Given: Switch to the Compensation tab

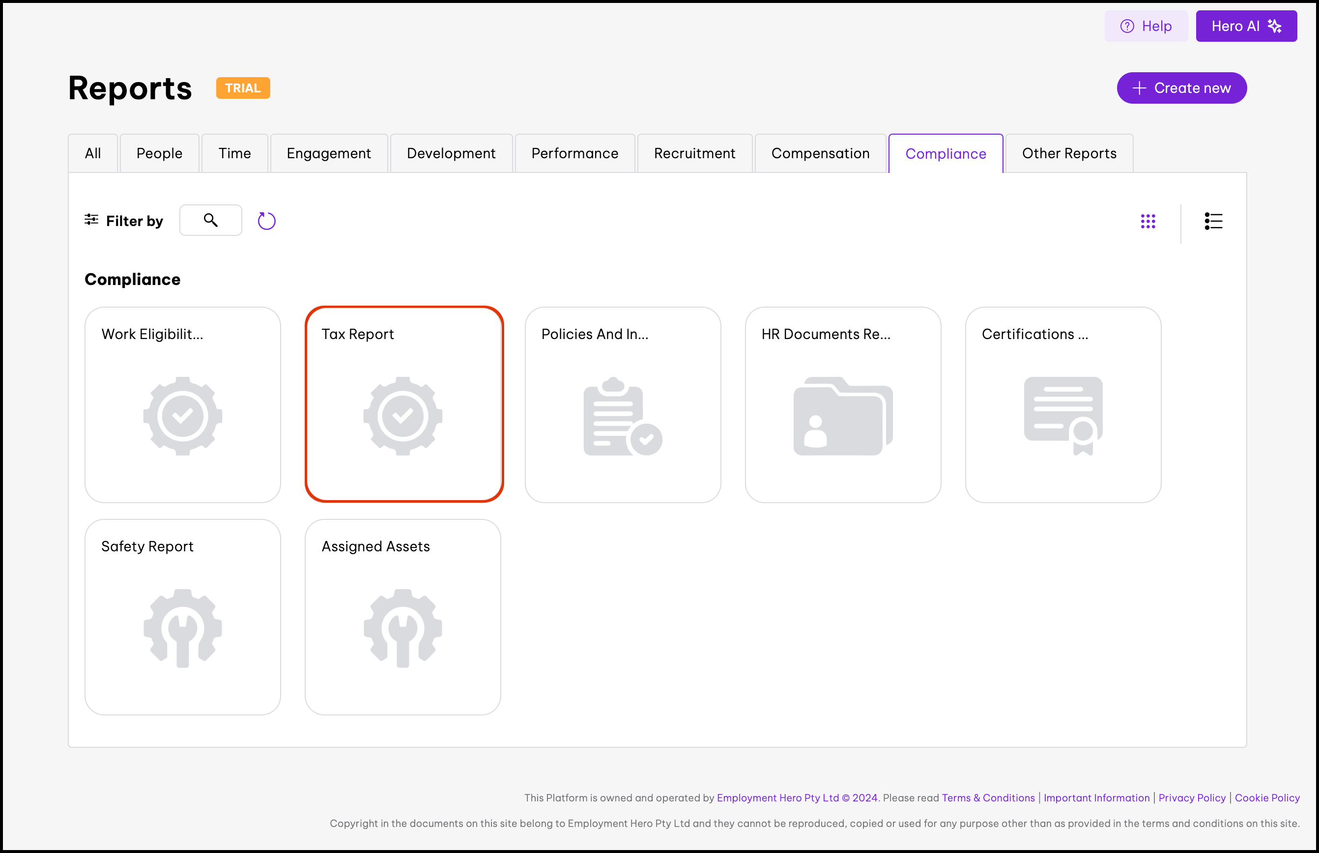Looking at the screenshot, I should [820, 153].
